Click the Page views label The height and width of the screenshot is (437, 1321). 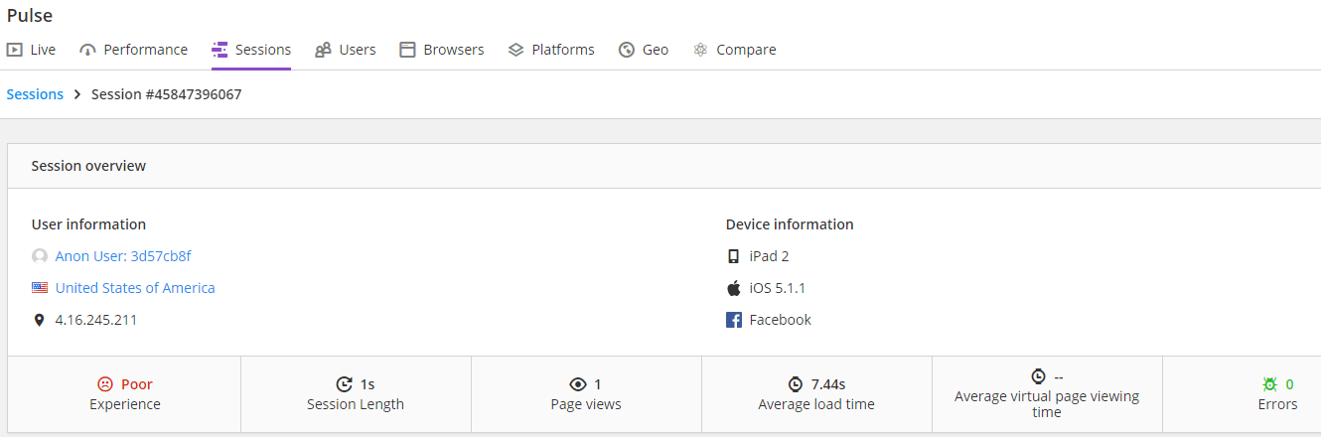586,404
